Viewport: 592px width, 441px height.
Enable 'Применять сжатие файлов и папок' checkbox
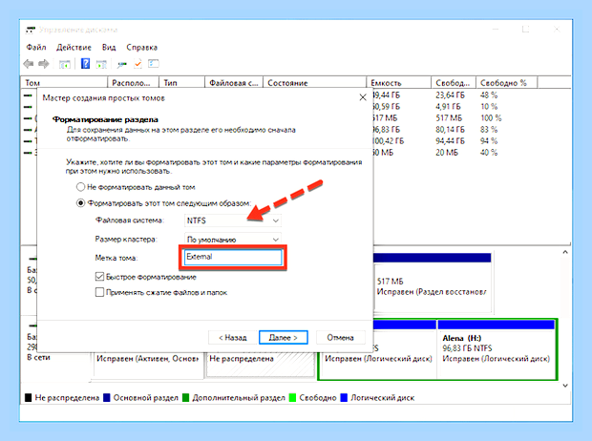(x=99, y=292)
